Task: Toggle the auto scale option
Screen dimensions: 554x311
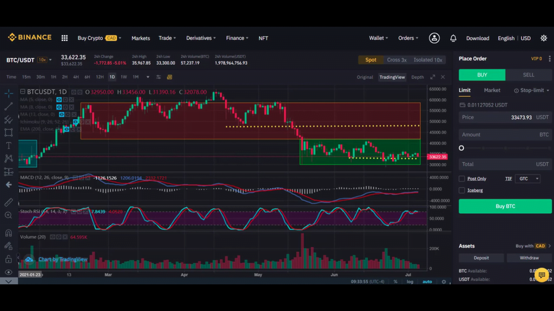Action: coord(427,282)
